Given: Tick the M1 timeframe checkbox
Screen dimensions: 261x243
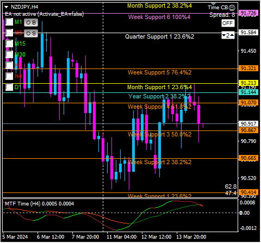Looking at the screenshot, I should click(9, 22).
